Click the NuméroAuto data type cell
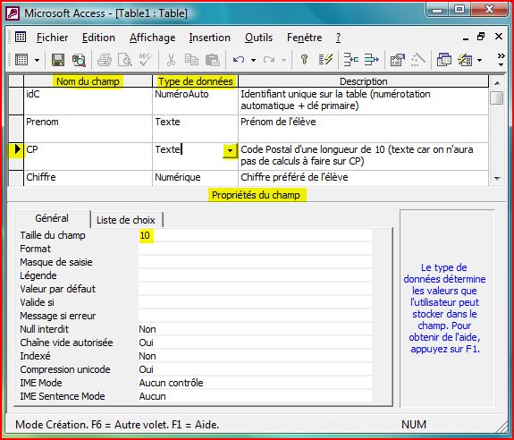This screenshot has height=440, width=514. tap(195, 101)
